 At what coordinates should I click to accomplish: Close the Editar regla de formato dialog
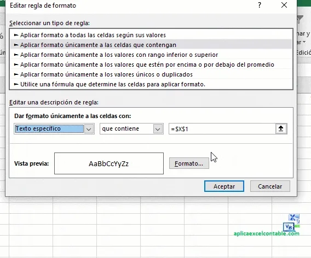[x=284, y=5]
